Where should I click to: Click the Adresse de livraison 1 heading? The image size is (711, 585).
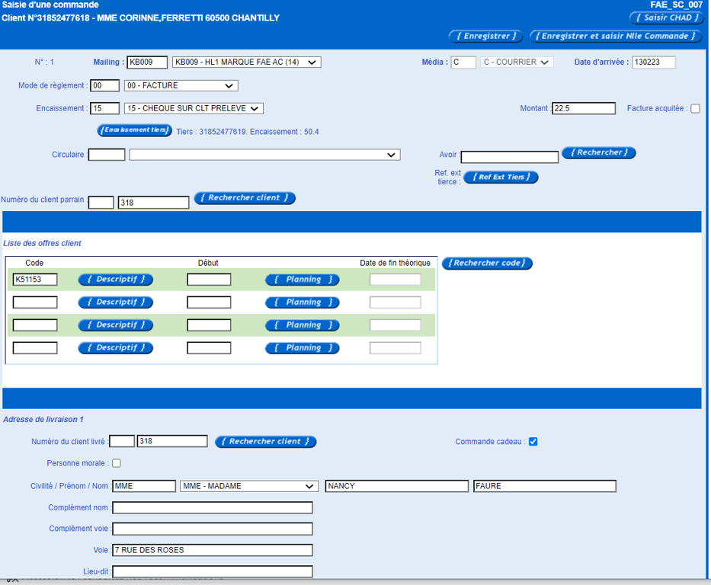(43, 420)
